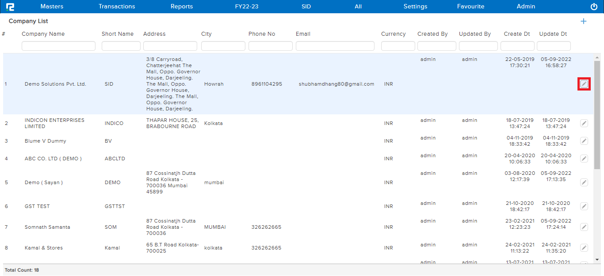Open the Masters menu

click(52, 7)
